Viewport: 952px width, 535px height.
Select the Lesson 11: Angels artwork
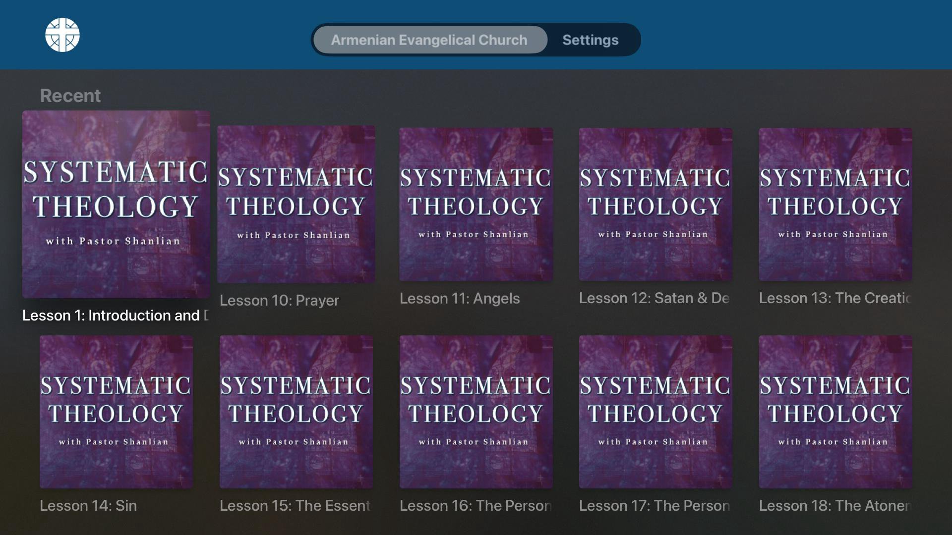[476, 205]
